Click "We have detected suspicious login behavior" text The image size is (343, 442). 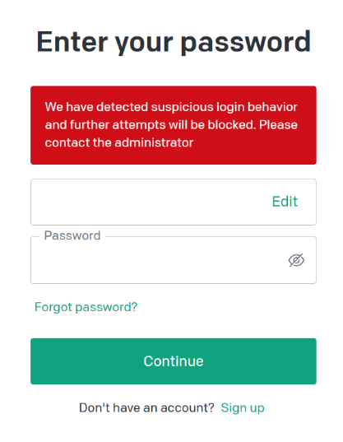pyautogui.click(x=171, y=107)
